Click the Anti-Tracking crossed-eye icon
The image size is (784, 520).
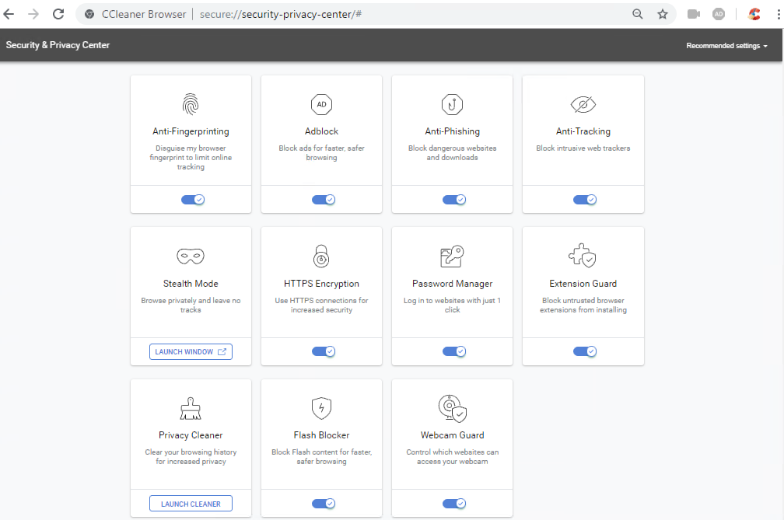point(583,104)
